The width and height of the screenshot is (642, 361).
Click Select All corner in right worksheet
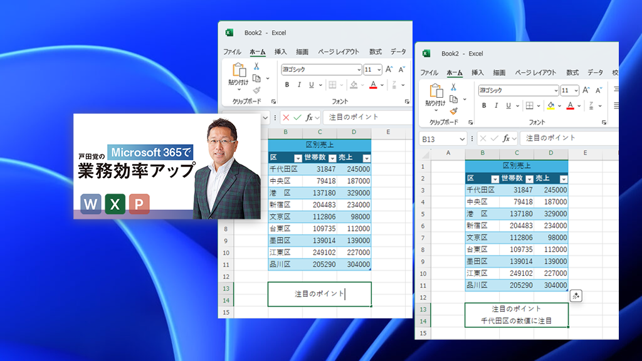pos(426,155)
